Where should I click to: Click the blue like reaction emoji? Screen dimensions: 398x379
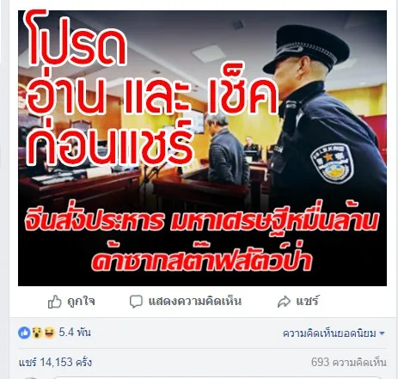tap(24, 333)
